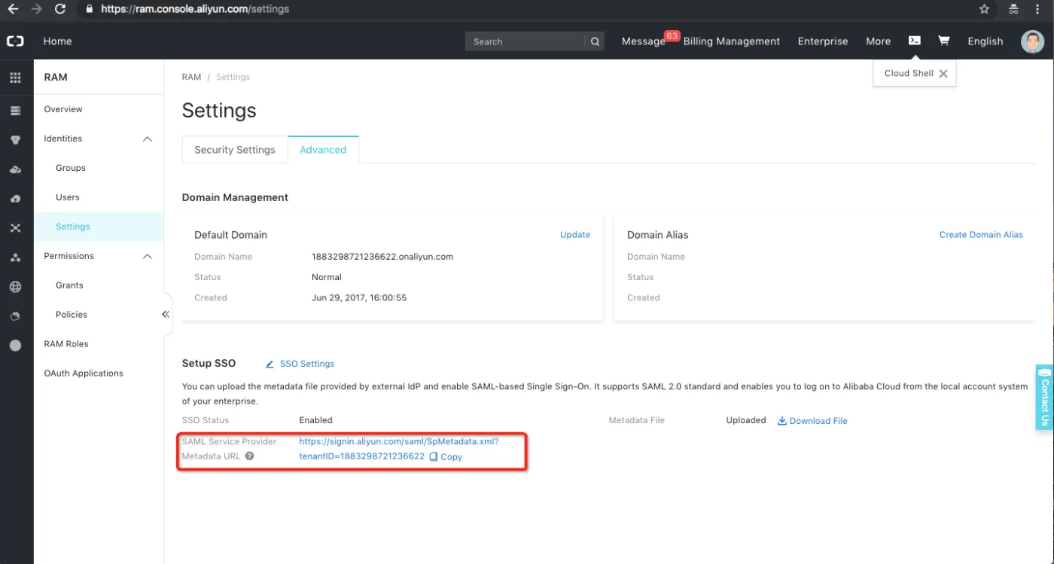Reload the page with the refresh icon
Viewport: 1054px width, 564px height.
[60, 10]
